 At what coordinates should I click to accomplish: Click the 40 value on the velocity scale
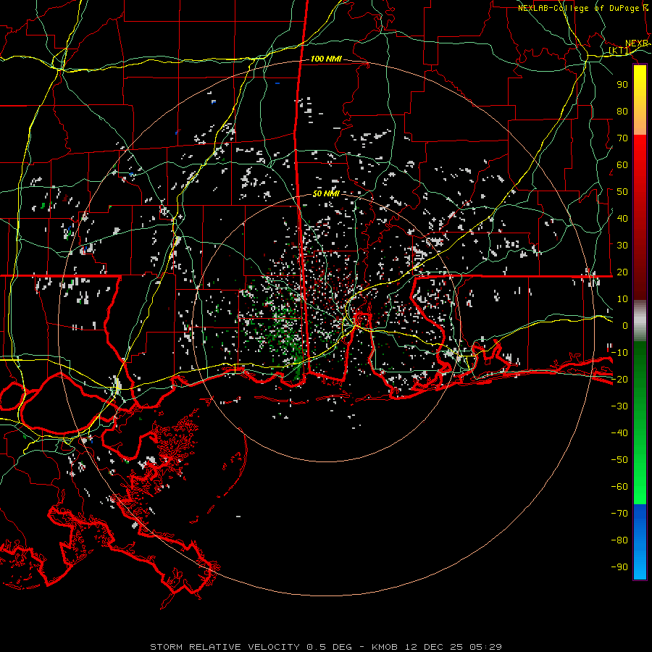pos(622,219)
